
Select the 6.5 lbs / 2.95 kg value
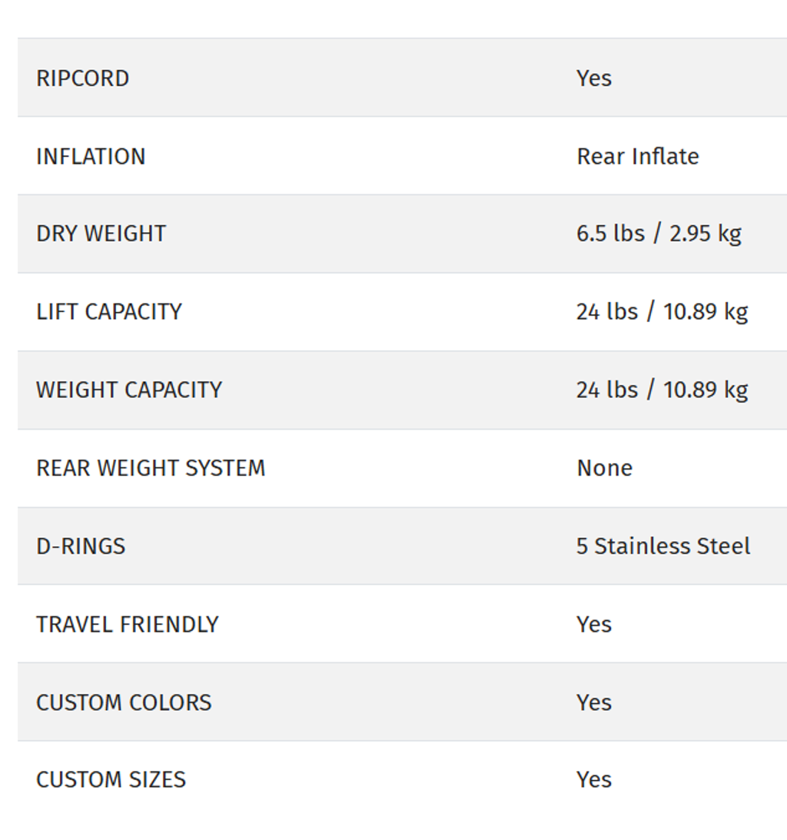click(x=659, y=234)
